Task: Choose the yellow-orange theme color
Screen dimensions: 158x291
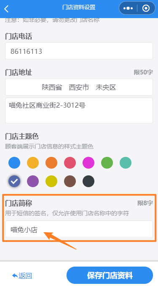Action: click(x=33, y=163)
